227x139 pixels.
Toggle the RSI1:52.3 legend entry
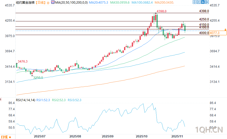click(43, 100)
